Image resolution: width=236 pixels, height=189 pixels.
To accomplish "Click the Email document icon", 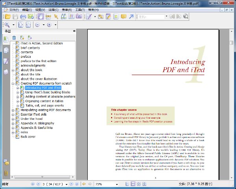I will [31, 17].
